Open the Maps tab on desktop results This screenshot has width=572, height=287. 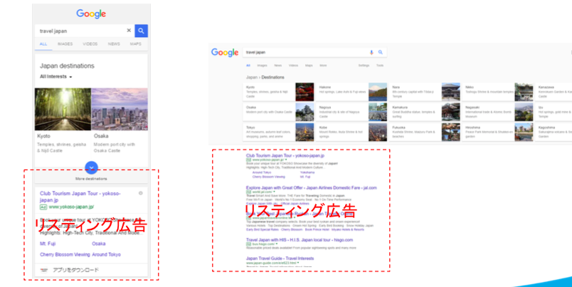coord(309,66)
